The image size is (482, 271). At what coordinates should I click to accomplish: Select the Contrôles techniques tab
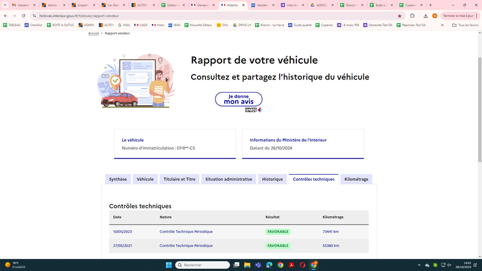tap(313, 179)
